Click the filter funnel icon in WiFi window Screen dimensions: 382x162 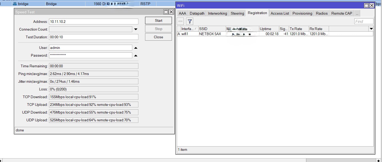190,21
